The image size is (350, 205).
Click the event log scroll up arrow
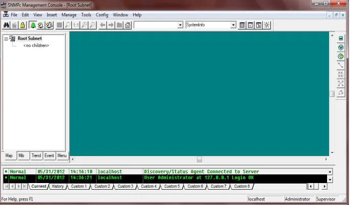tap(330, 171)
